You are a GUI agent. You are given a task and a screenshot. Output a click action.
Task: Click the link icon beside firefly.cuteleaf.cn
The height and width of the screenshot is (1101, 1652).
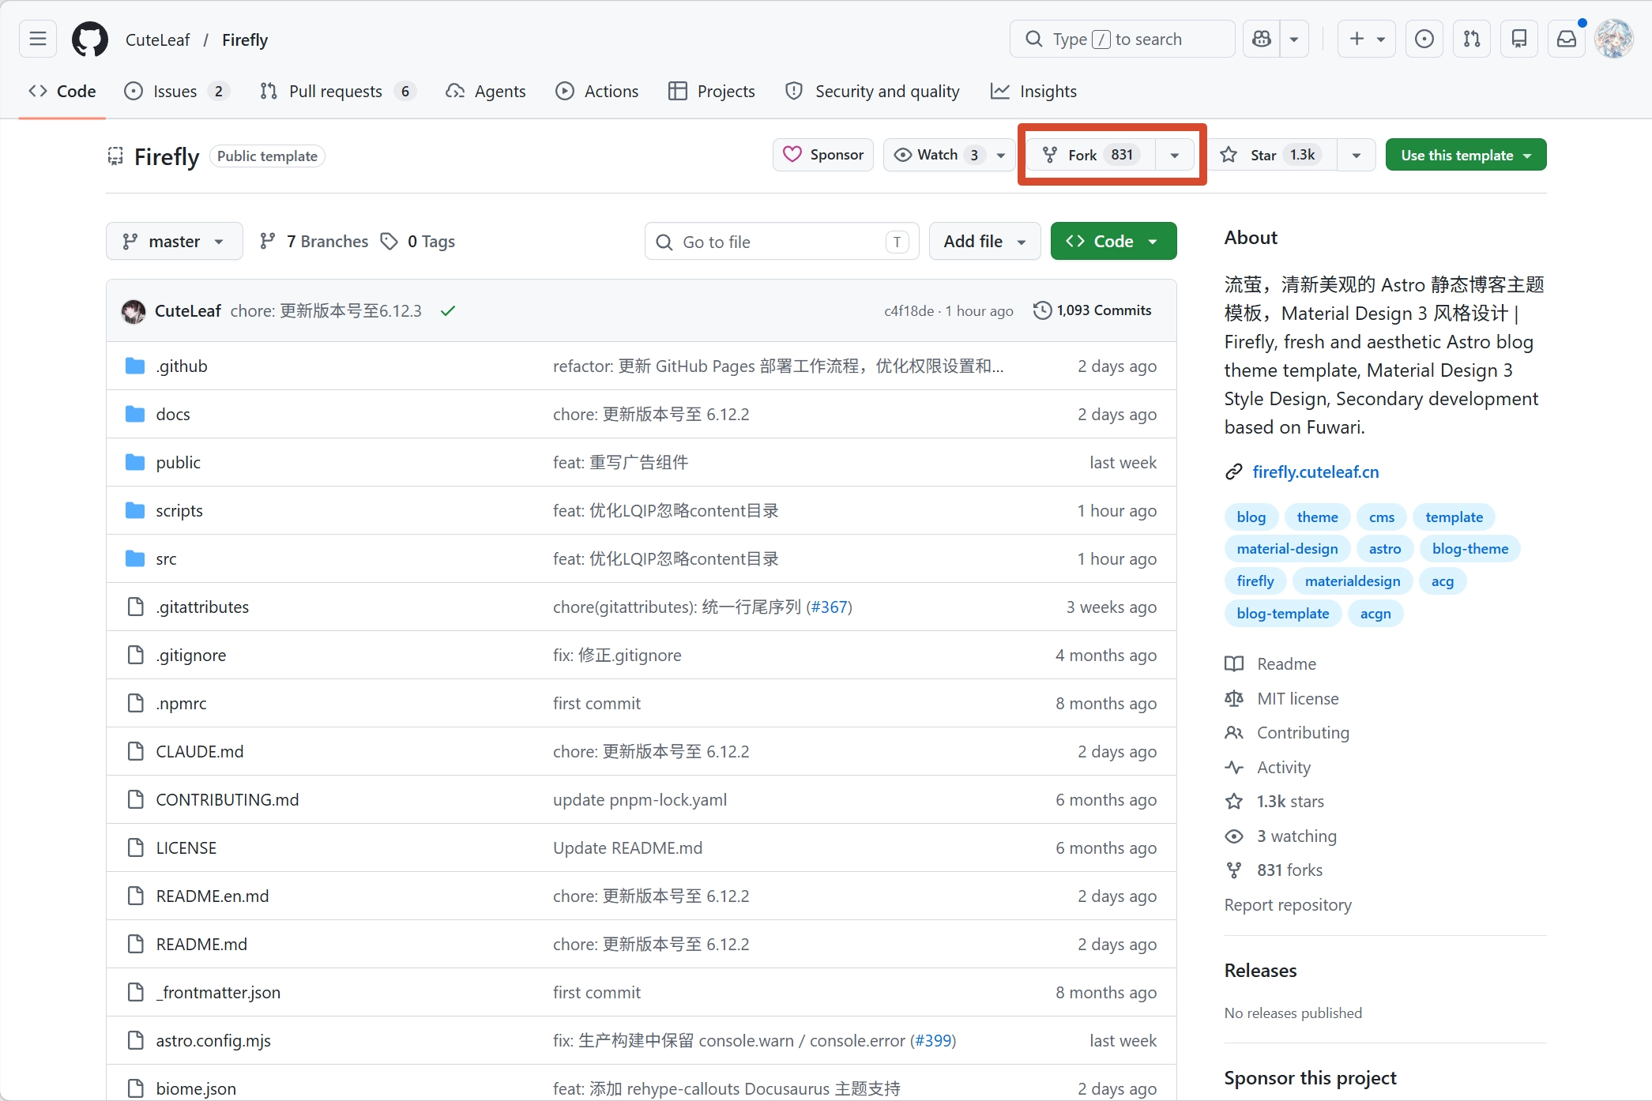1234,472
